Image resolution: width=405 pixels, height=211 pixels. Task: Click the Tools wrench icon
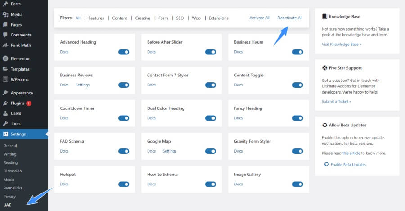click(5, 123)
